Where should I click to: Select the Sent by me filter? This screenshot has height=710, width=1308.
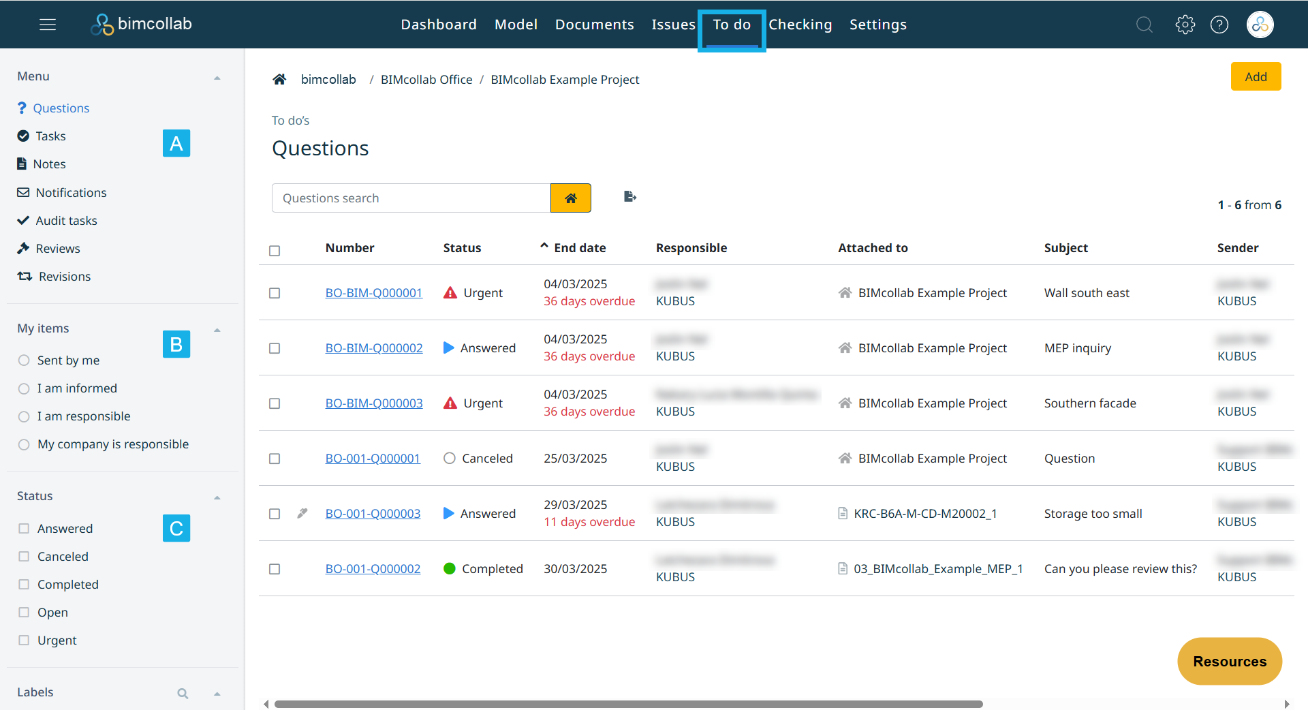tap(24, 360)
